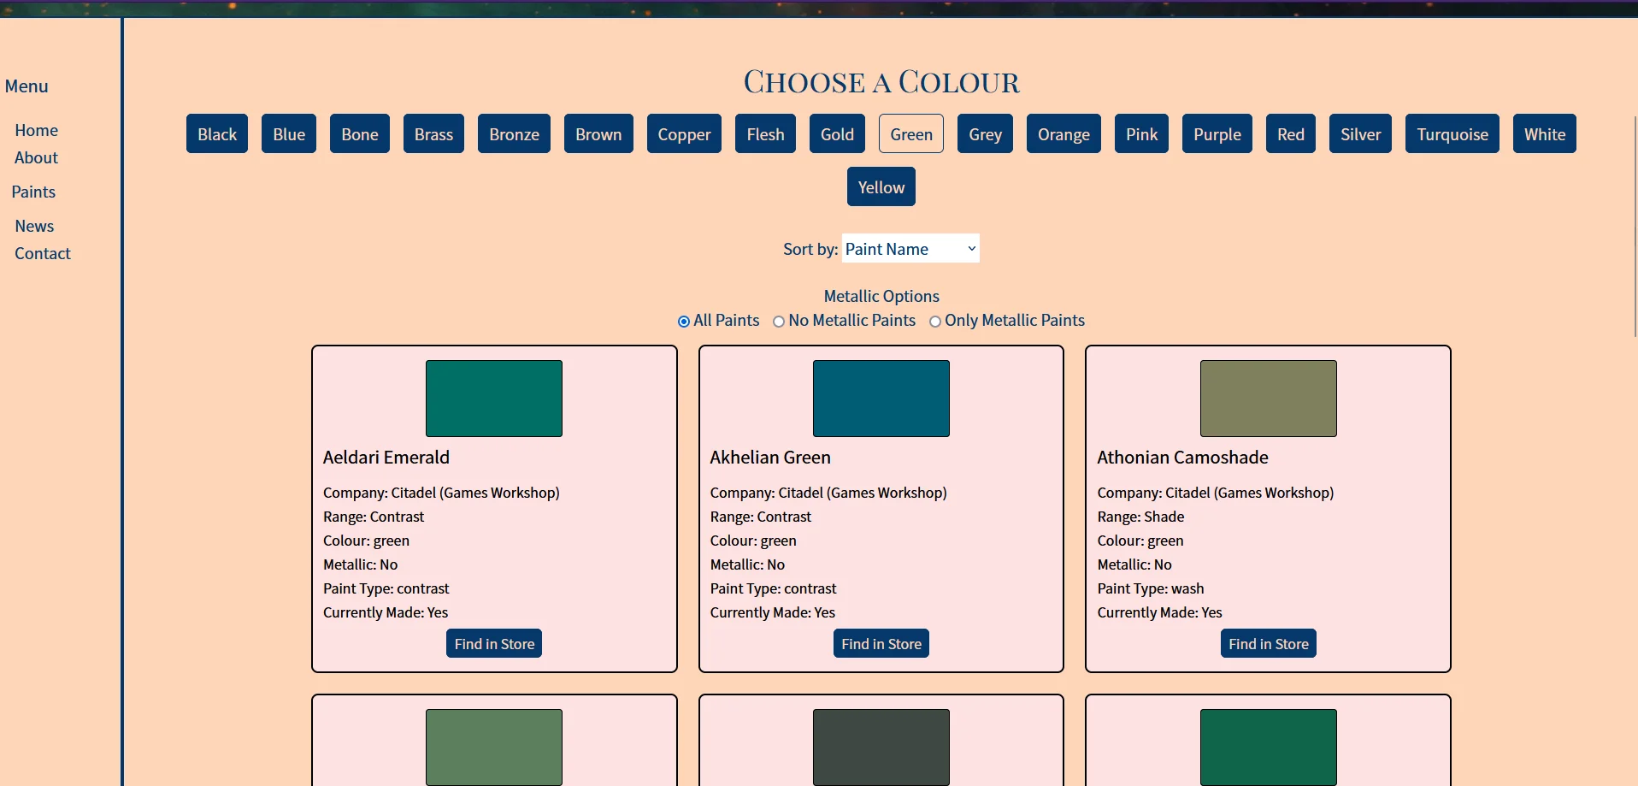
Task: Choose the Orange colour filter
Action: click(1064, 133)
